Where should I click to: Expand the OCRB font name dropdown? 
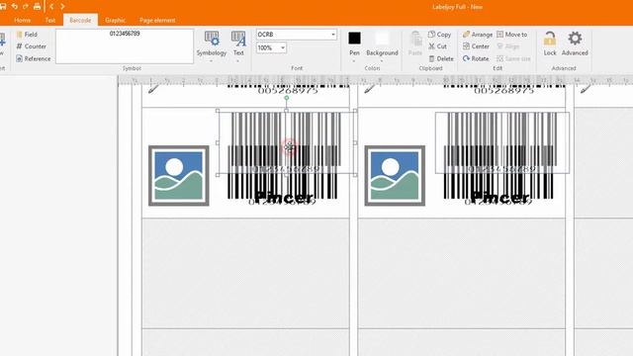click(333, 35)
